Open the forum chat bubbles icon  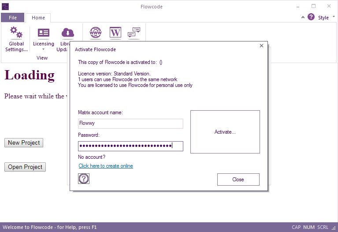[x=134, y=33]
